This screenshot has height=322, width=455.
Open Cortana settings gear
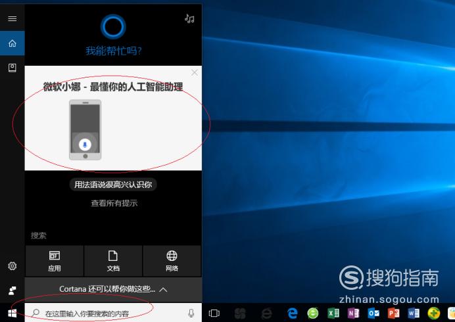click(x=12, y=265)
